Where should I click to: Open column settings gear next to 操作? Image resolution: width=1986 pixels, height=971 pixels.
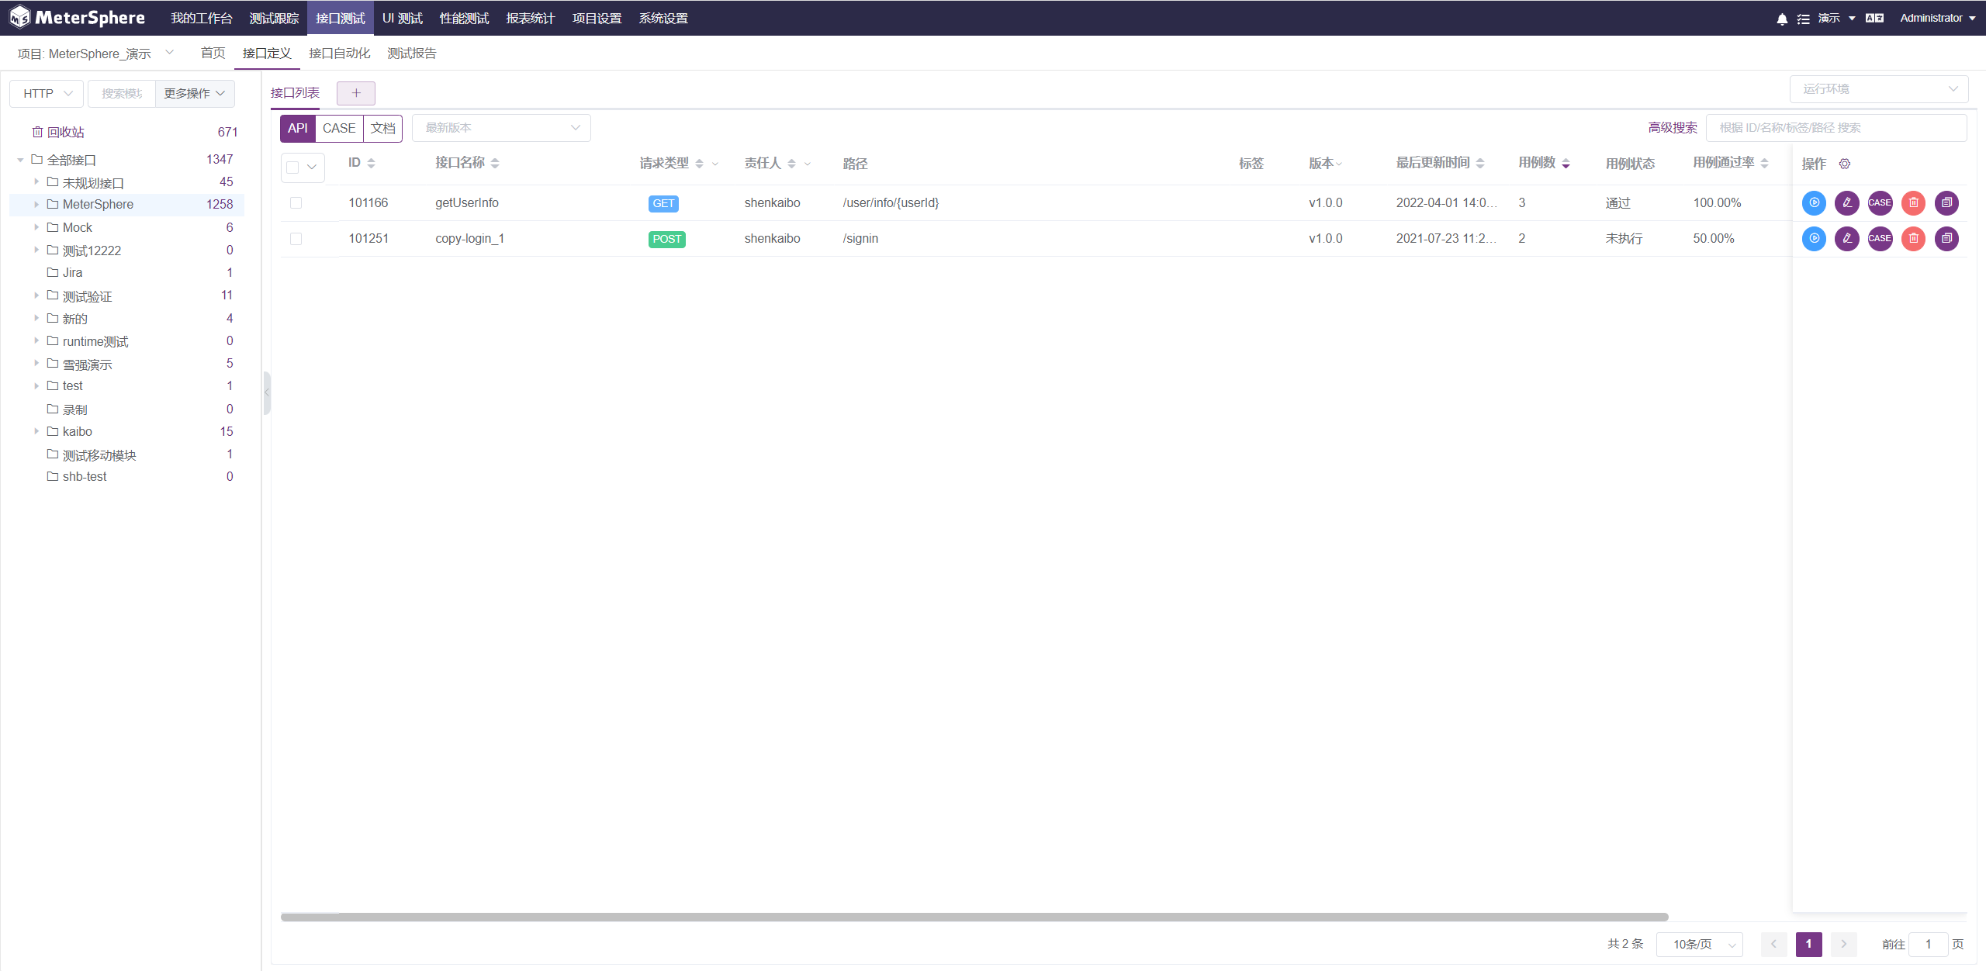[1845, 164]
